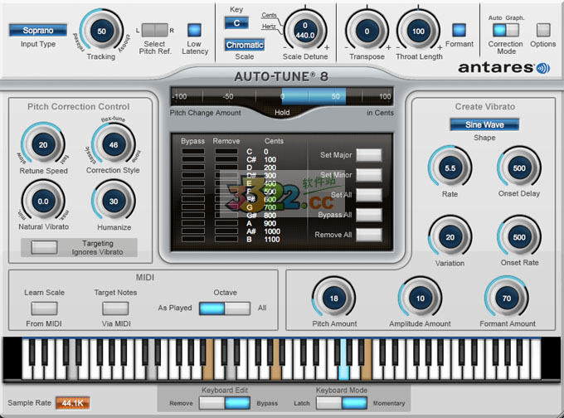
Task: Click Learn Scale From MIDI button
Action: [44, 309]
